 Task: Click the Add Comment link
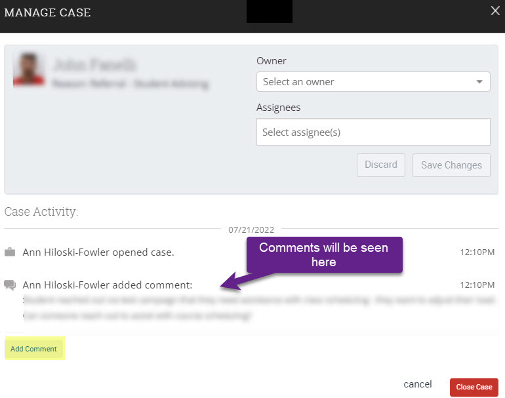pyautogui.click(x=34, y=349)
